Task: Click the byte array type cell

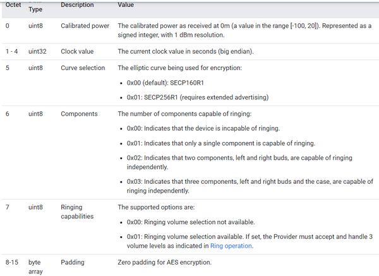Action: point(35,267)
